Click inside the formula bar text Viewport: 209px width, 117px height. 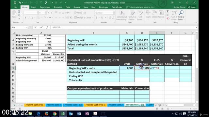tap(56, 27)
